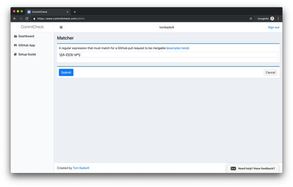293x187 pixels.
Task: Click the Setup Guide book icon
Action: (15, 54)
